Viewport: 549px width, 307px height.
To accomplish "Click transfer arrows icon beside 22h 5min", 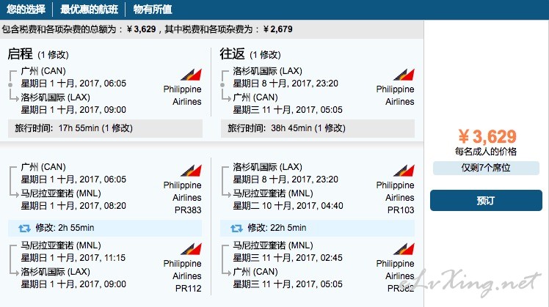I will 236,229.
